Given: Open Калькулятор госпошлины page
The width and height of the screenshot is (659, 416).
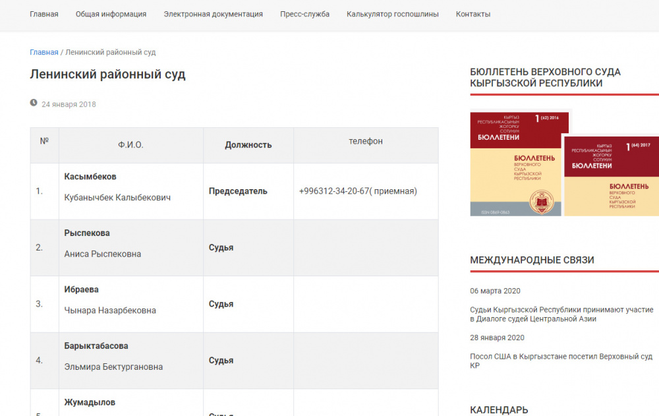Looking at the screenshot, I should click(392, 14).
